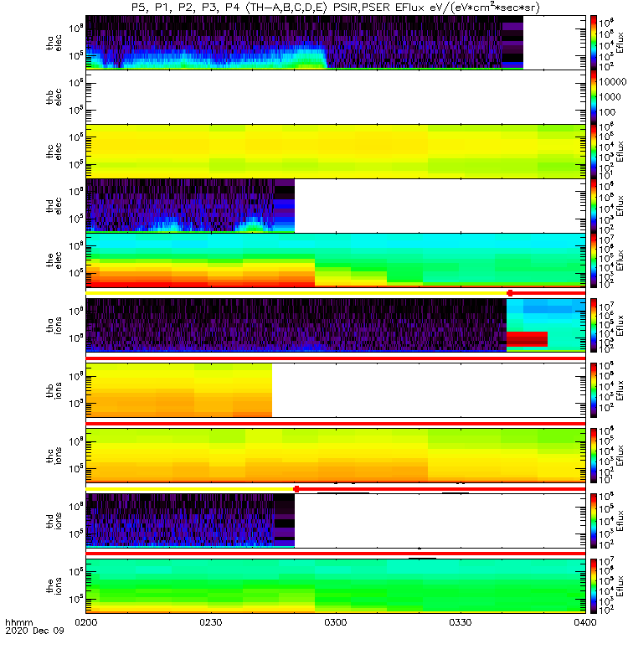Screen dimensions: 628x670
Task: Click the color bar beside thd ions panel
Action: (x=594, y=521)
